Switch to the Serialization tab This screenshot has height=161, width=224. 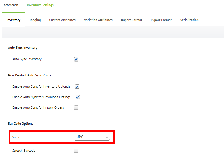pos(189,20)
